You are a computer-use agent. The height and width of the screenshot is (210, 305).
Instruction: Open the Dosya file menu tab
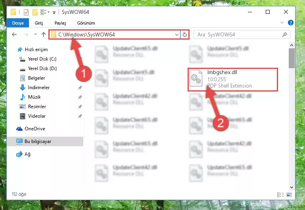tap(18, 23)
